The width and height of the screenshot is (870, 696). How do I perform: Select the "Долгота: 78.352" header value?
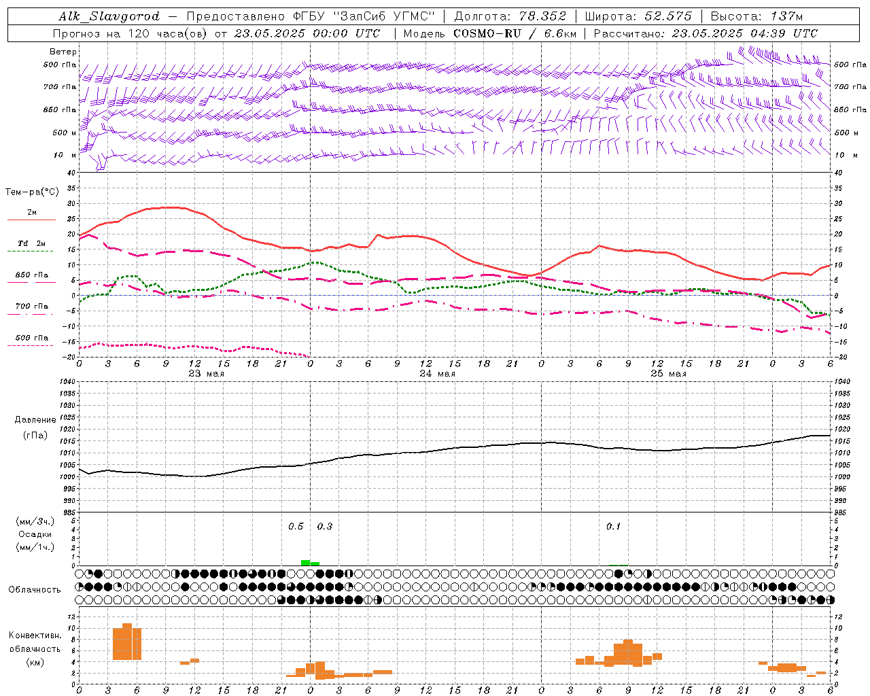510,16
